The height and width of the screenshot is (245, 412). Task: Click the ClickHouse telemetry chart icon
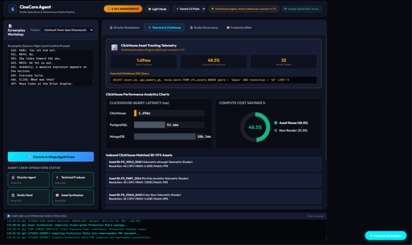pos(115,47)
